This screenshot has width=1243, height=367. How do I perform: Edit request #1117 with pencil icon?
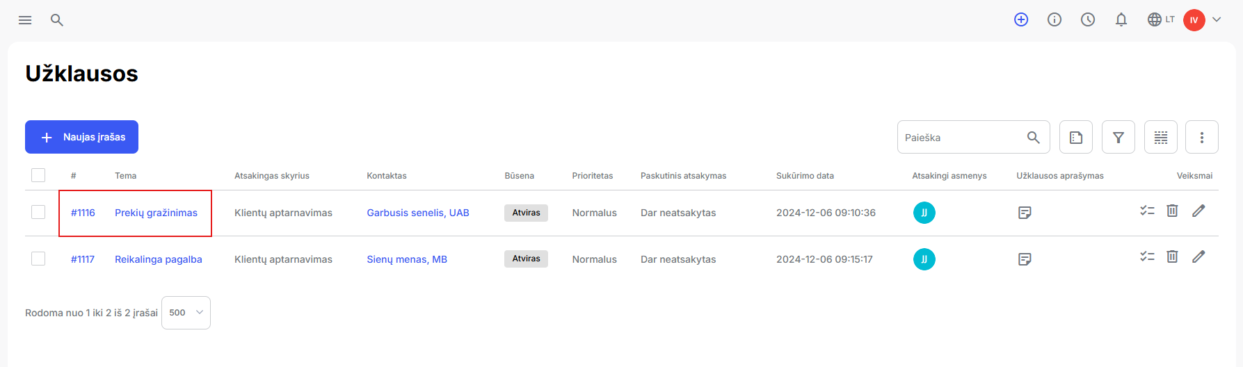[1198, 256]
